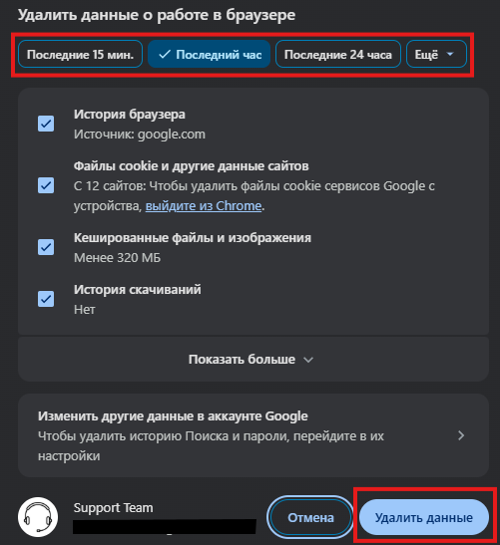This screenshot has width=500, height=545.
Task: Open the Ещё time range dropdown
Action: [x=436, y=54]
